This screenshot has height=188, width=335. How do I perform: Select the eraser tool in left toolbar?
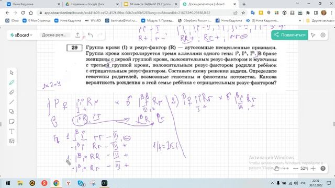point(12,92)
